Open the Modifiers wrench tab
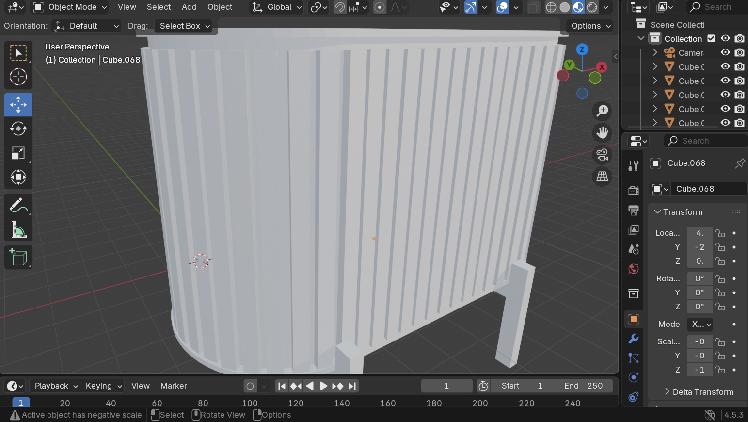Image resolution: width=748 pixels, height=422 pixels. point(633,339)
